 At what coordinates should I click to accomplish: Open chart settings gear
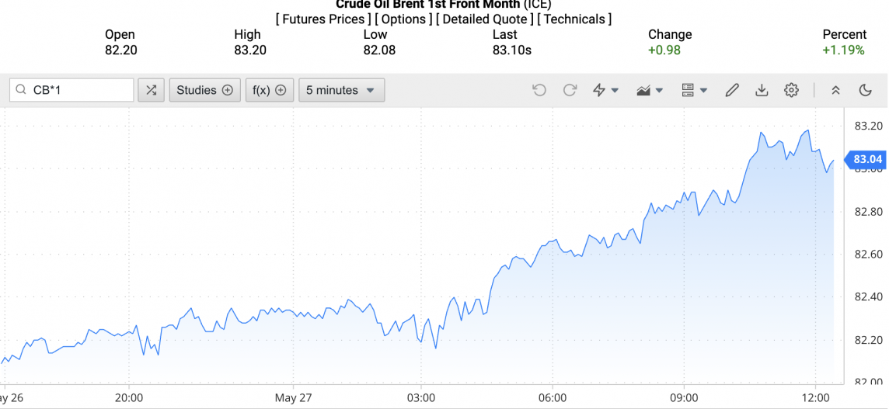[791, 90]
